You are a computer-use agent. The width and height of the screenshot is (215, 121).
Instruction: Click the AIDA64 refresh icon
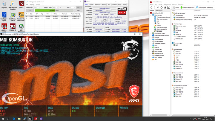(162, 7)
